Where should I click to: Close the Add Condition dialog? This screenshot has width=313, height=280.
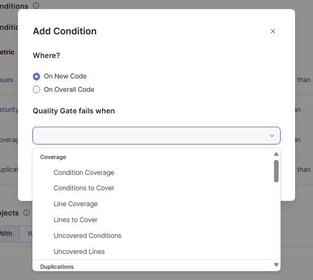pos(273,31)
